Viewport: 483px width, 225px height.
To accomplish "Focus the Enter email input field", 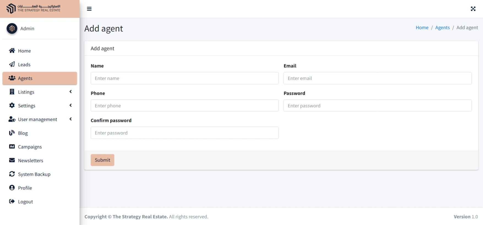I will tap(377, 78).
